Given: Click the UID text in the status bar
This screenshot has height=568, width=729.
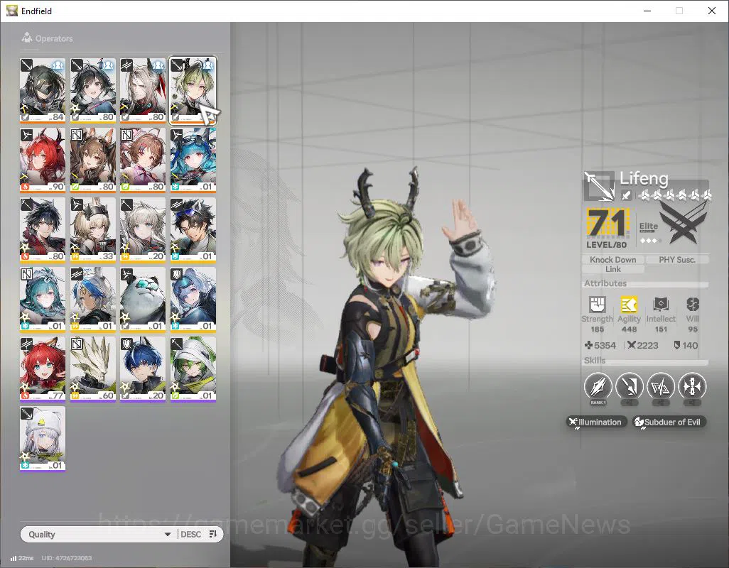Looking at the screenshot, I should 67,558.
